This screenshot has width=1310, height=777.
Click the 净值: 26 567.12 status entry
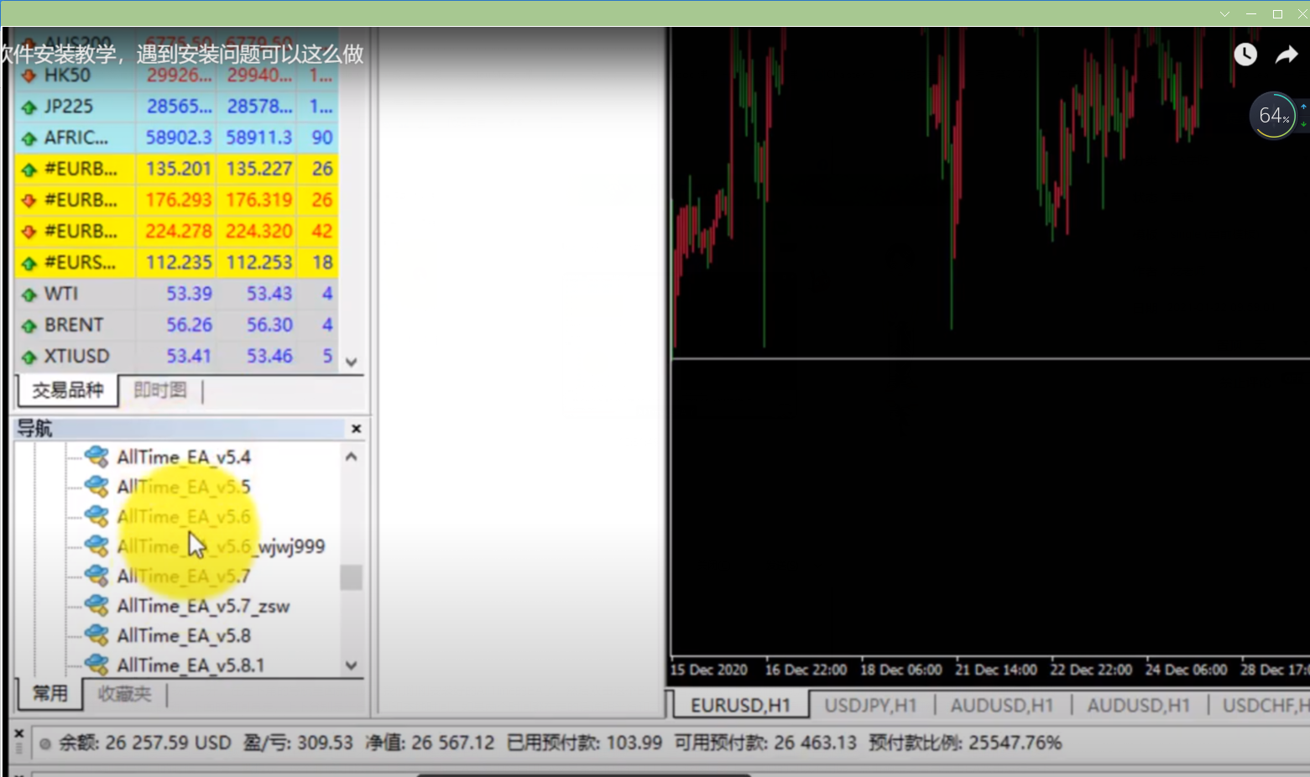430,743
